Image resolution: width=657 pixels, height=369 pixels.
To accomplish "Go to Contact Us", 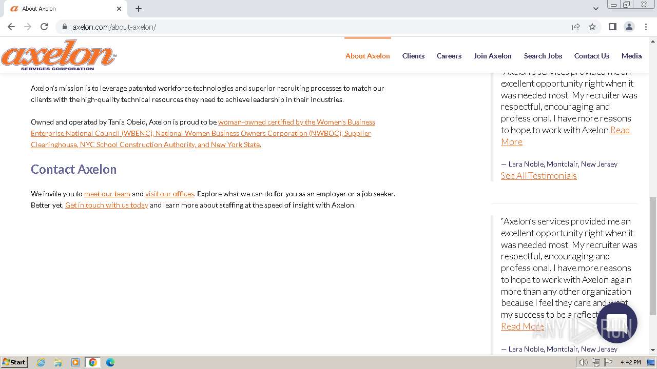I will tap(592, 56).
